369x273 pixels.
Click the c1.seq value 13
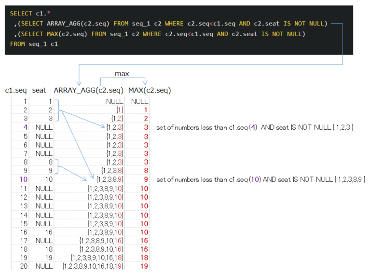point(24,206)
